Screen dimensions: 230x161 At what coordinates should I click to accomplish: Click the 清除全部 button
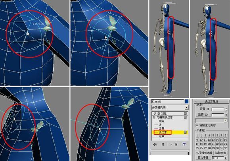(x=220, y=153)
